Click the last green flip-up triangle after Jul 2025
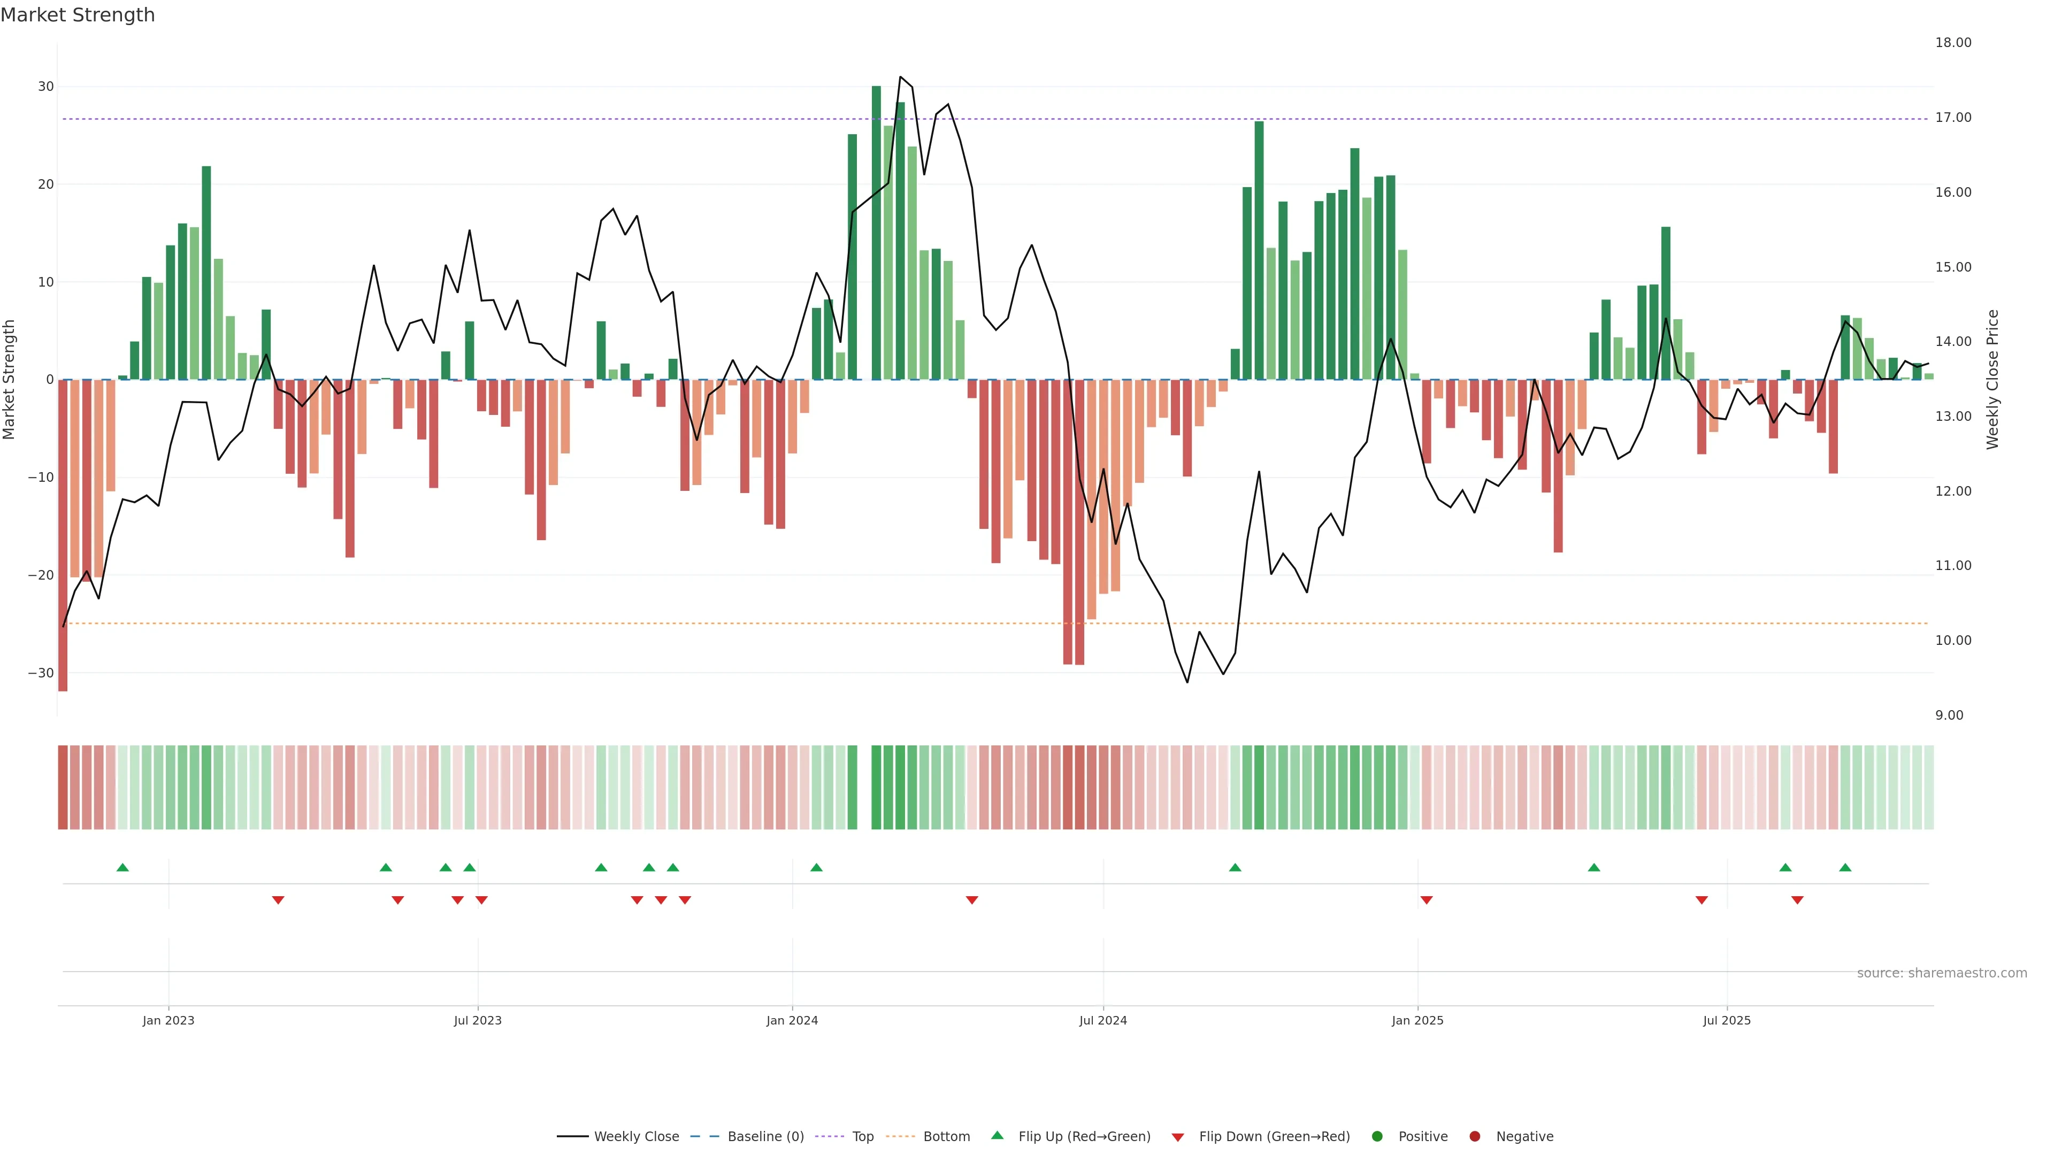This screenshot has height=1155, width=2054. 1845,867
